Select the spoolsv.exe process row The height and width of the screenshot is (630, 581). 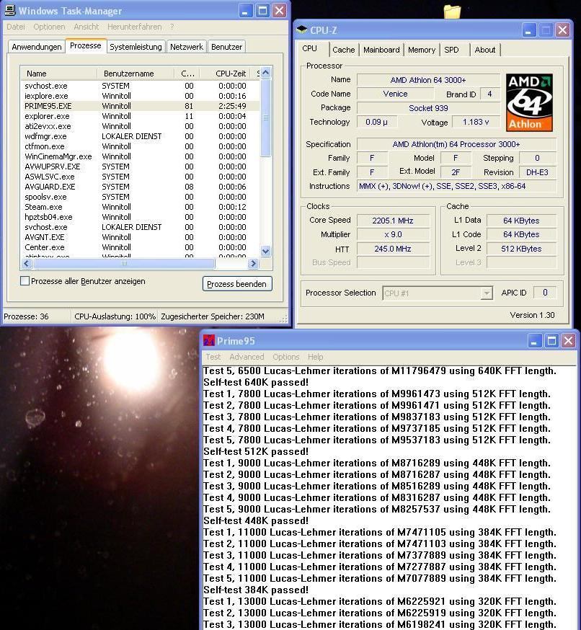pos(140,197)
